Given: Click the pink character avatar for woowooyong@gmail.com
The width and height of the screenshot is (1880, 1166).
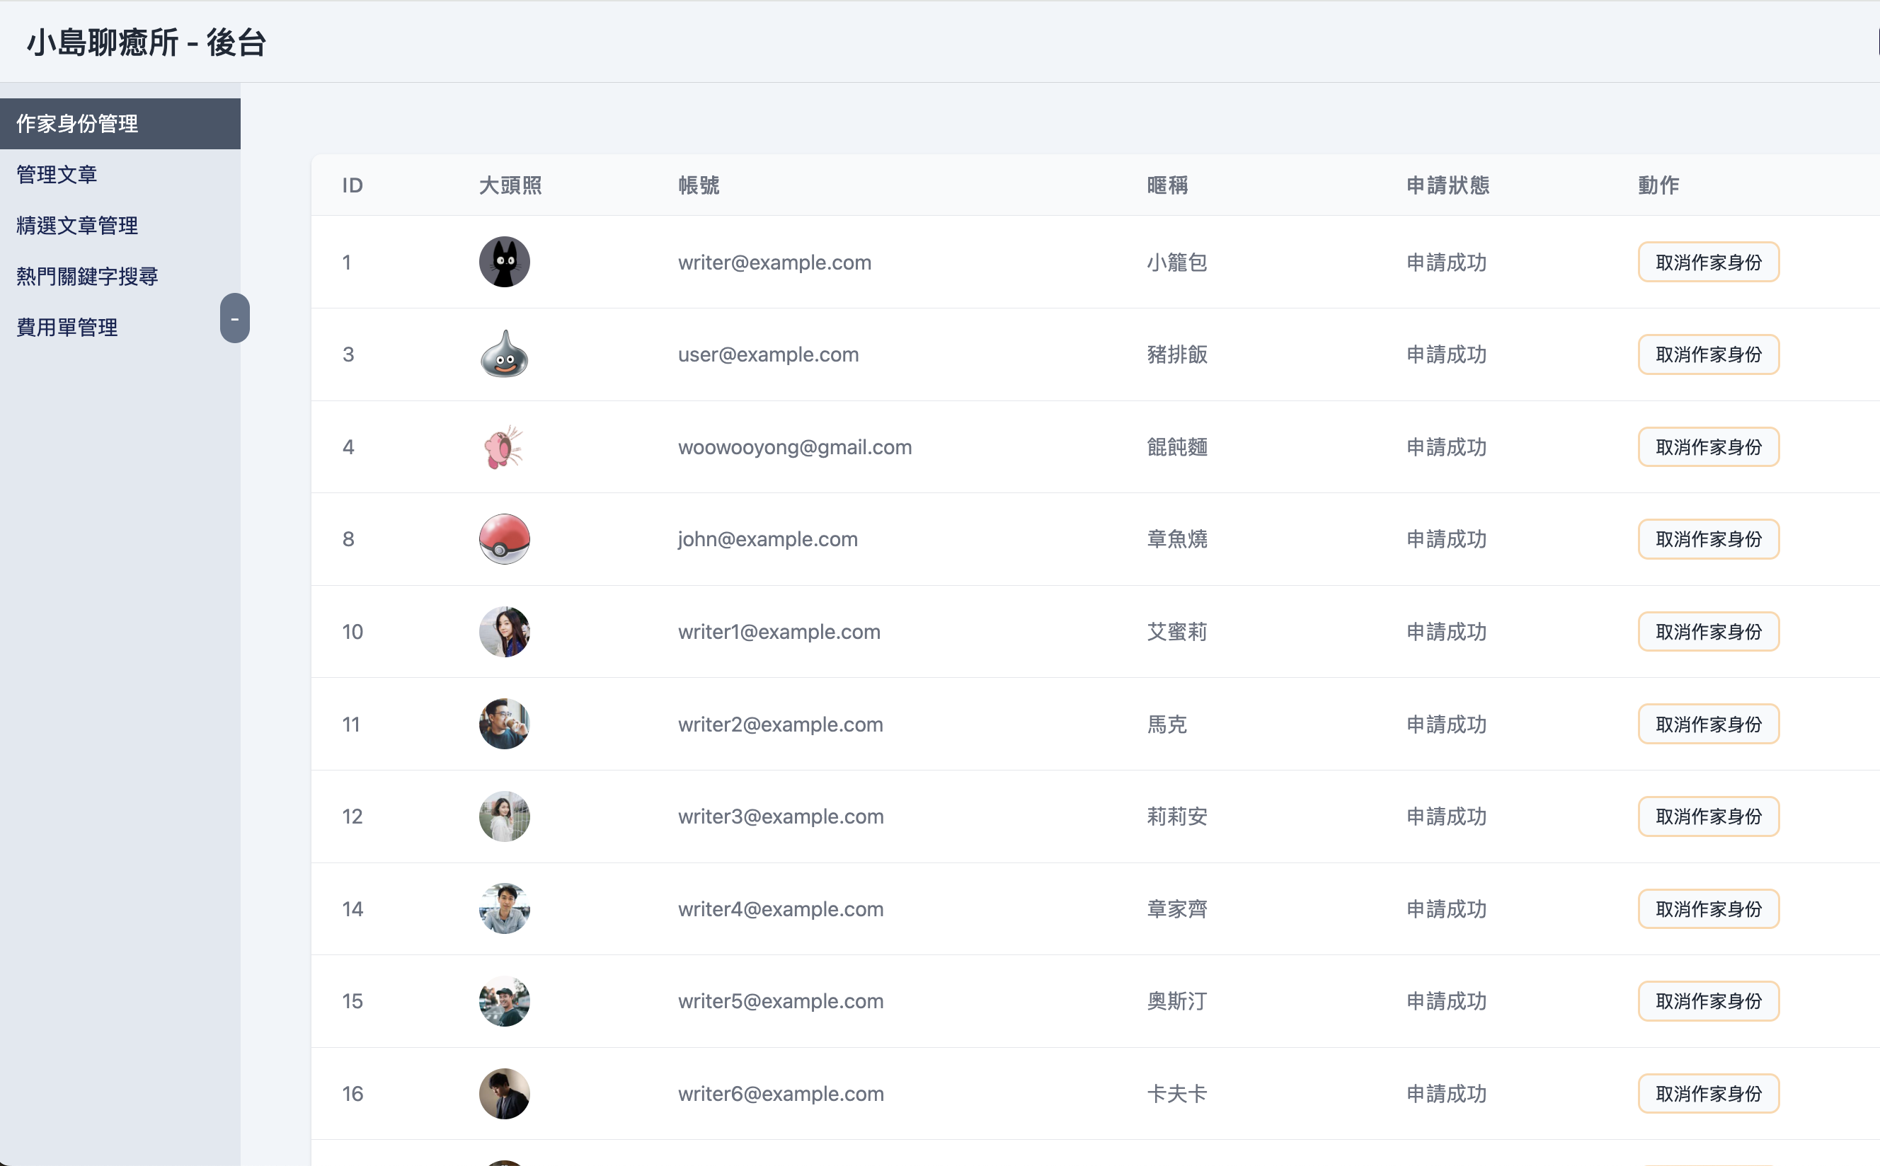Looking at the screenshot, I should [x=504, y=447].
